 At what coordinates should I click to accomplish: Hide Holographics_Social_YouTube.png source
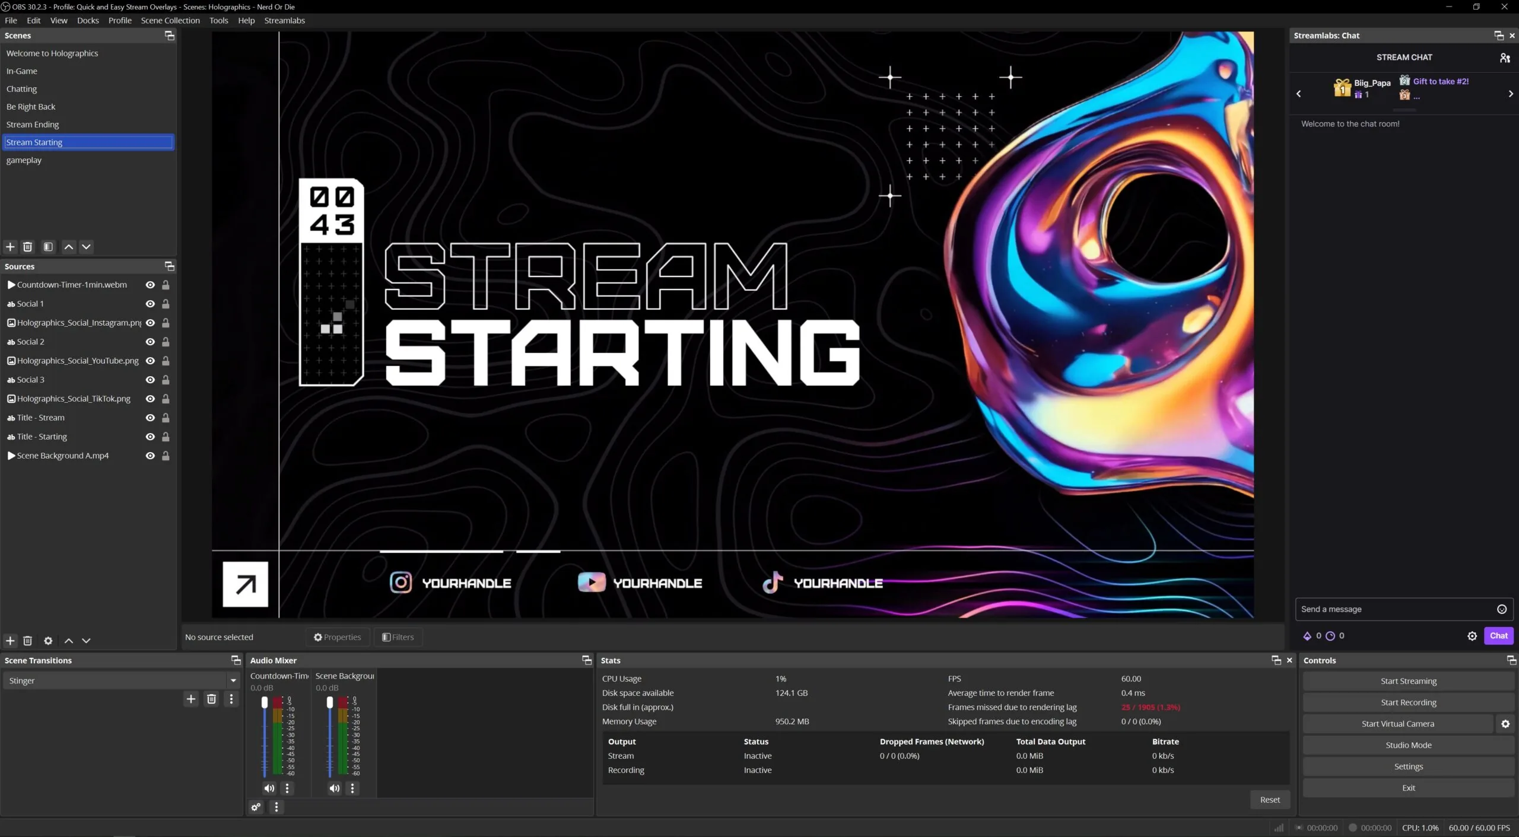150,361
